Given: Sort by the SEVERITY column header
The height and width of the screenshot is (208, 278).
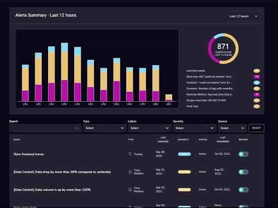Looking at the screenshot, I should pos(183,139).
